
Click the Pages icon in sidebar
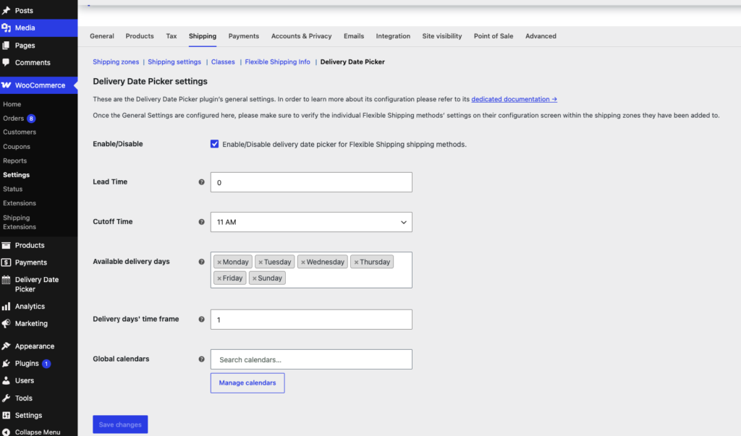(6, 46)
